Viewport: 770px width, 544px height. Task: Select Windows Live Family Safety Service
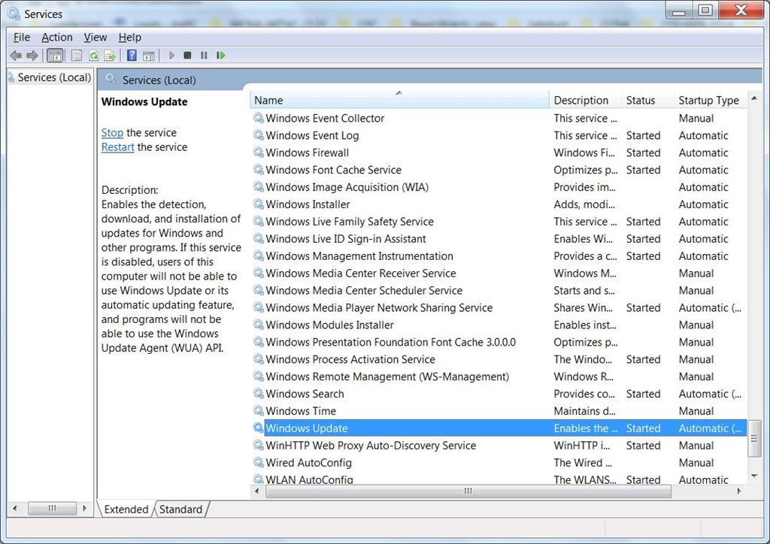point(499,221)
